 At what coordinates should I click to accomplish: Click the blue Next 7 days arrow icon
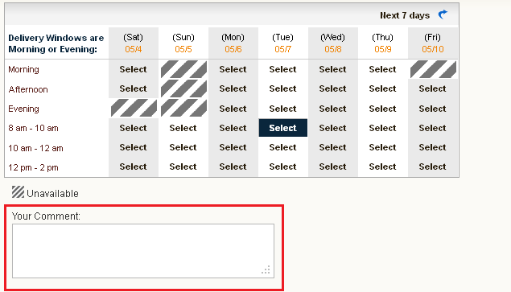tap(443, 14)
